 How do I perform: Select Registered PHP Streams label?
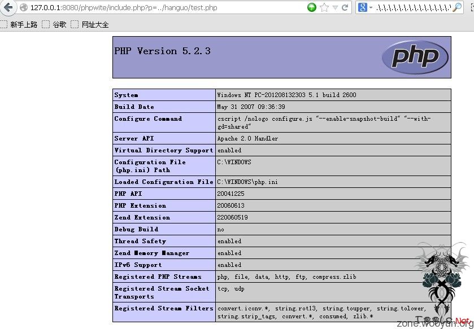pyautogui.click(x=158, y=277)
